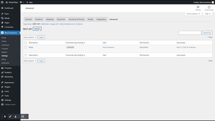The width and height of the screenshot is (215, 121).
Task: Open the Posts pin icon
Action: click(2, 14)
